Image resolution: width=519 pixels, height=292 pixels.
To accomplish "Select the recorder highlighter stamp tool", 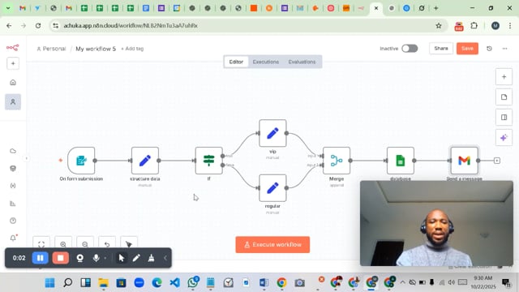I will (x=152, y=258).
